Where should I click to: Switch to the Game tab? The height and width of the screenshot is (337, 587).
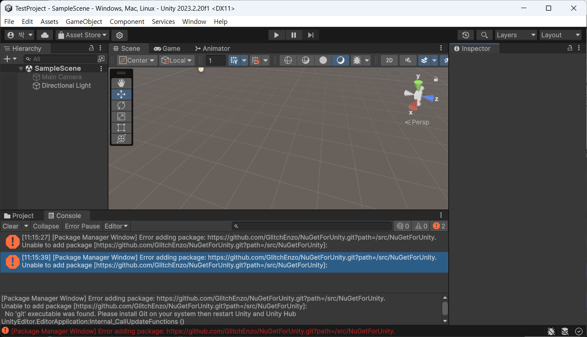coord(167,49)
